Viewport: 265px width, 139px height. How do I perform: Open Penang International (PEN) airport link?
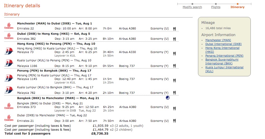224,55
